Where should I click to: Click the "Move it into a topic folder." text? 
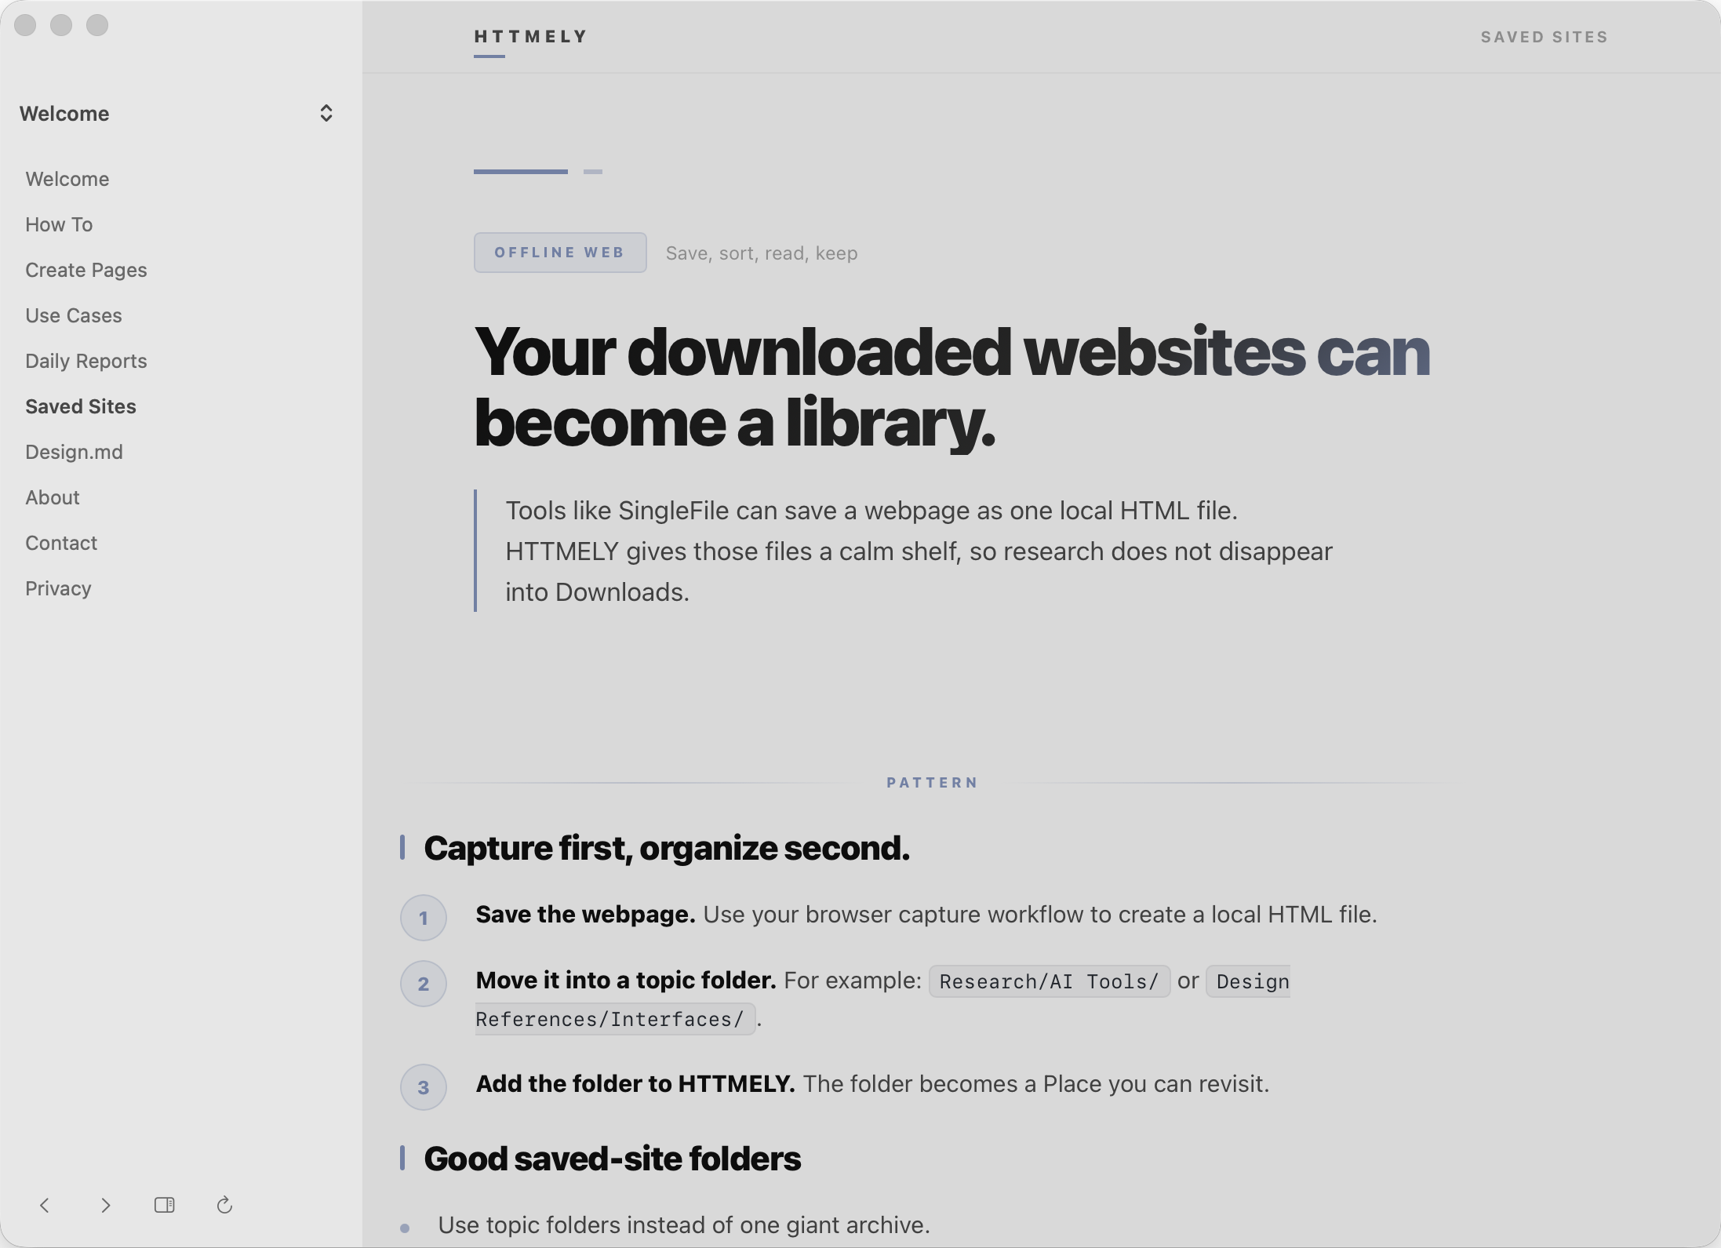tap(626, 981)
